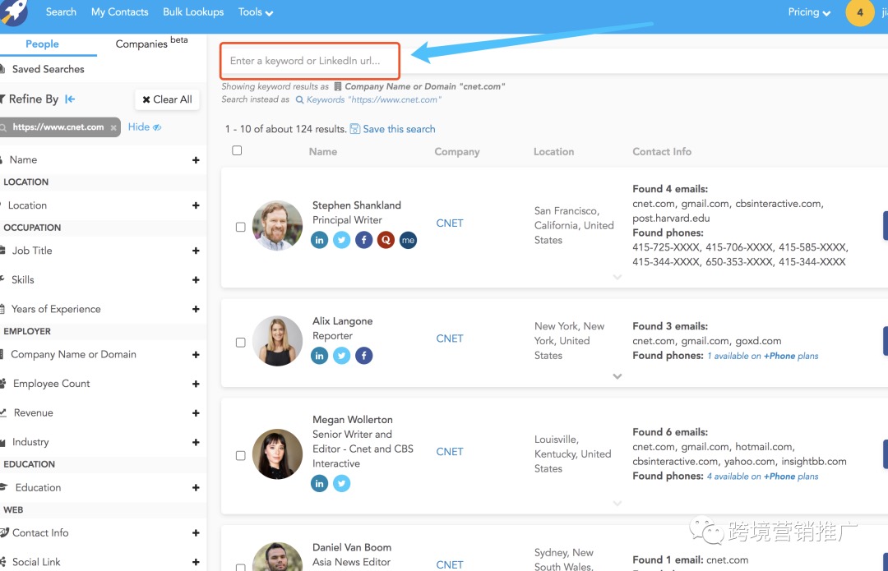Open Stephen Shankland's Facebook icon
The image size is (888, 571).
363,240
